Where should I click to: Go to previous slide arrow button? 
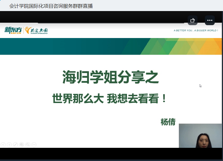tap(3, 144)
